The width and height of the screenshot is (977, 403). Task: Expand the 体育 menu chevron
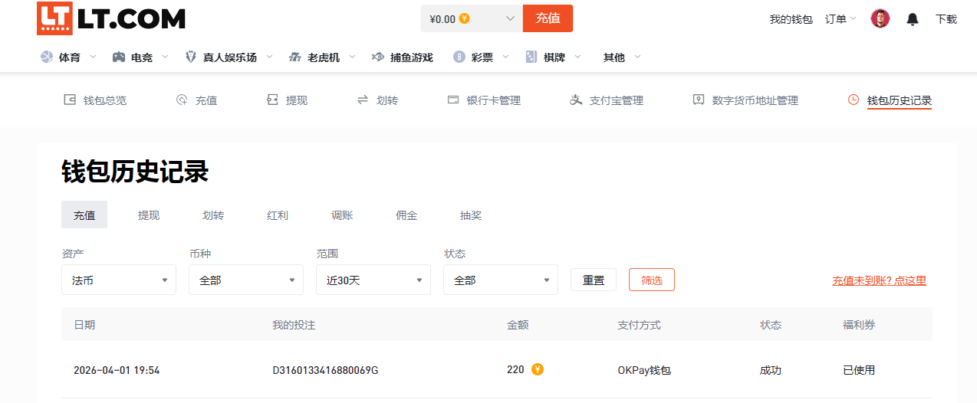click(x=93, y=57)
